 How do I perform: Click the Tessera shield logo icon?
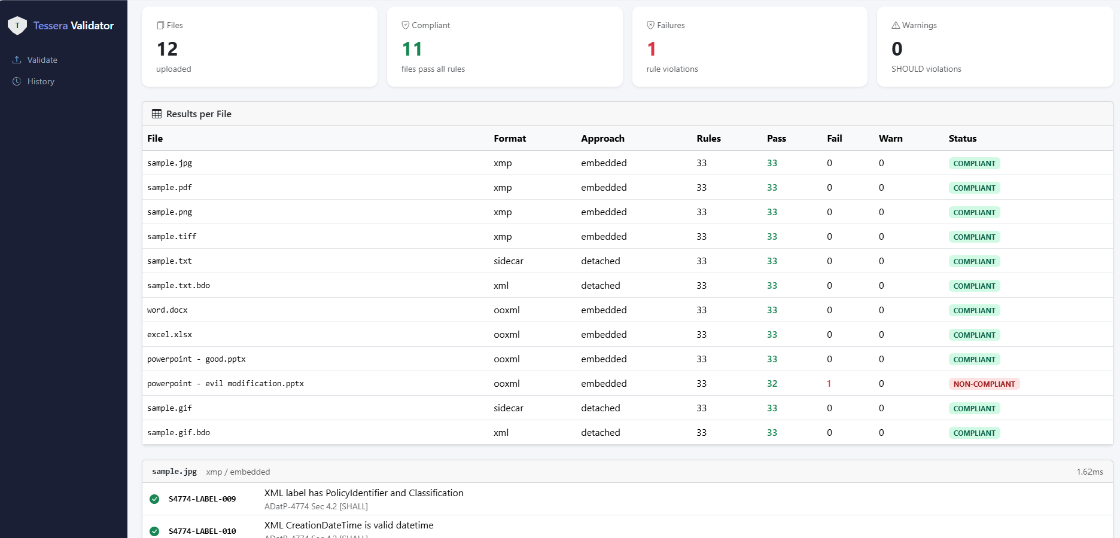17,25
